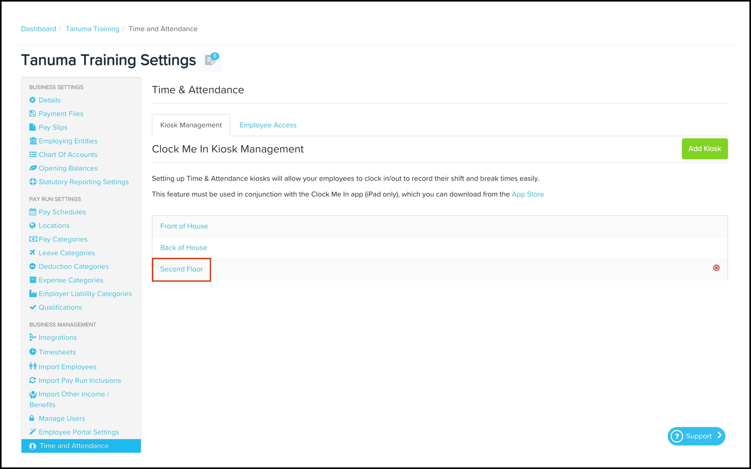Click the Timesheets clock icon
Image resolution: width=751 pixels, height=469 pixels.
click(x=32, y=352)
